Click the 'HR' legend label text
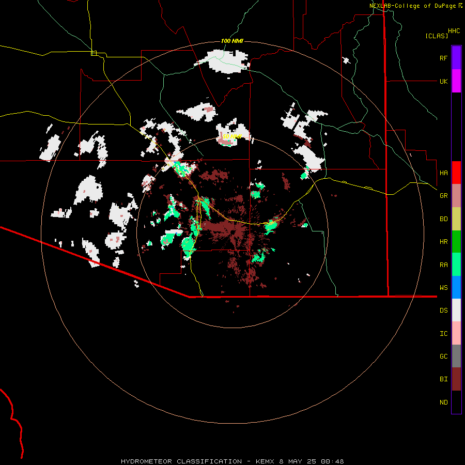 pos(443,242)
